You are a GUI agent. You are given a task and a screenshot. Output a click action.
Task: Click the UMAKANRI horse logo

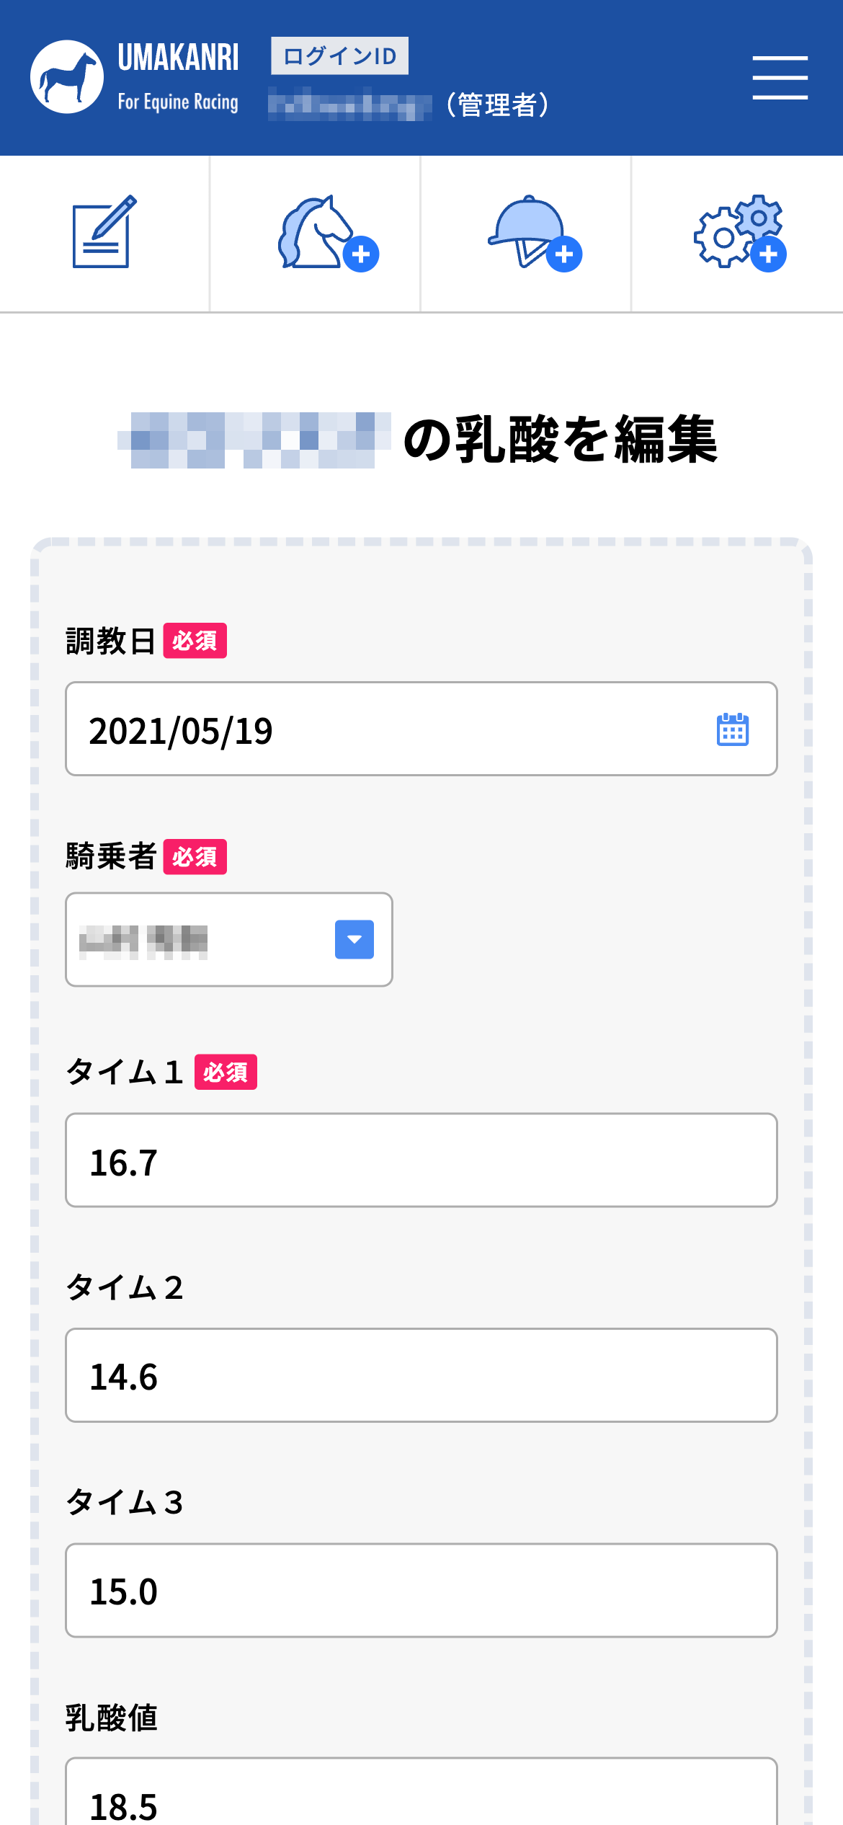pyautogui.click(x=68, y=75)
